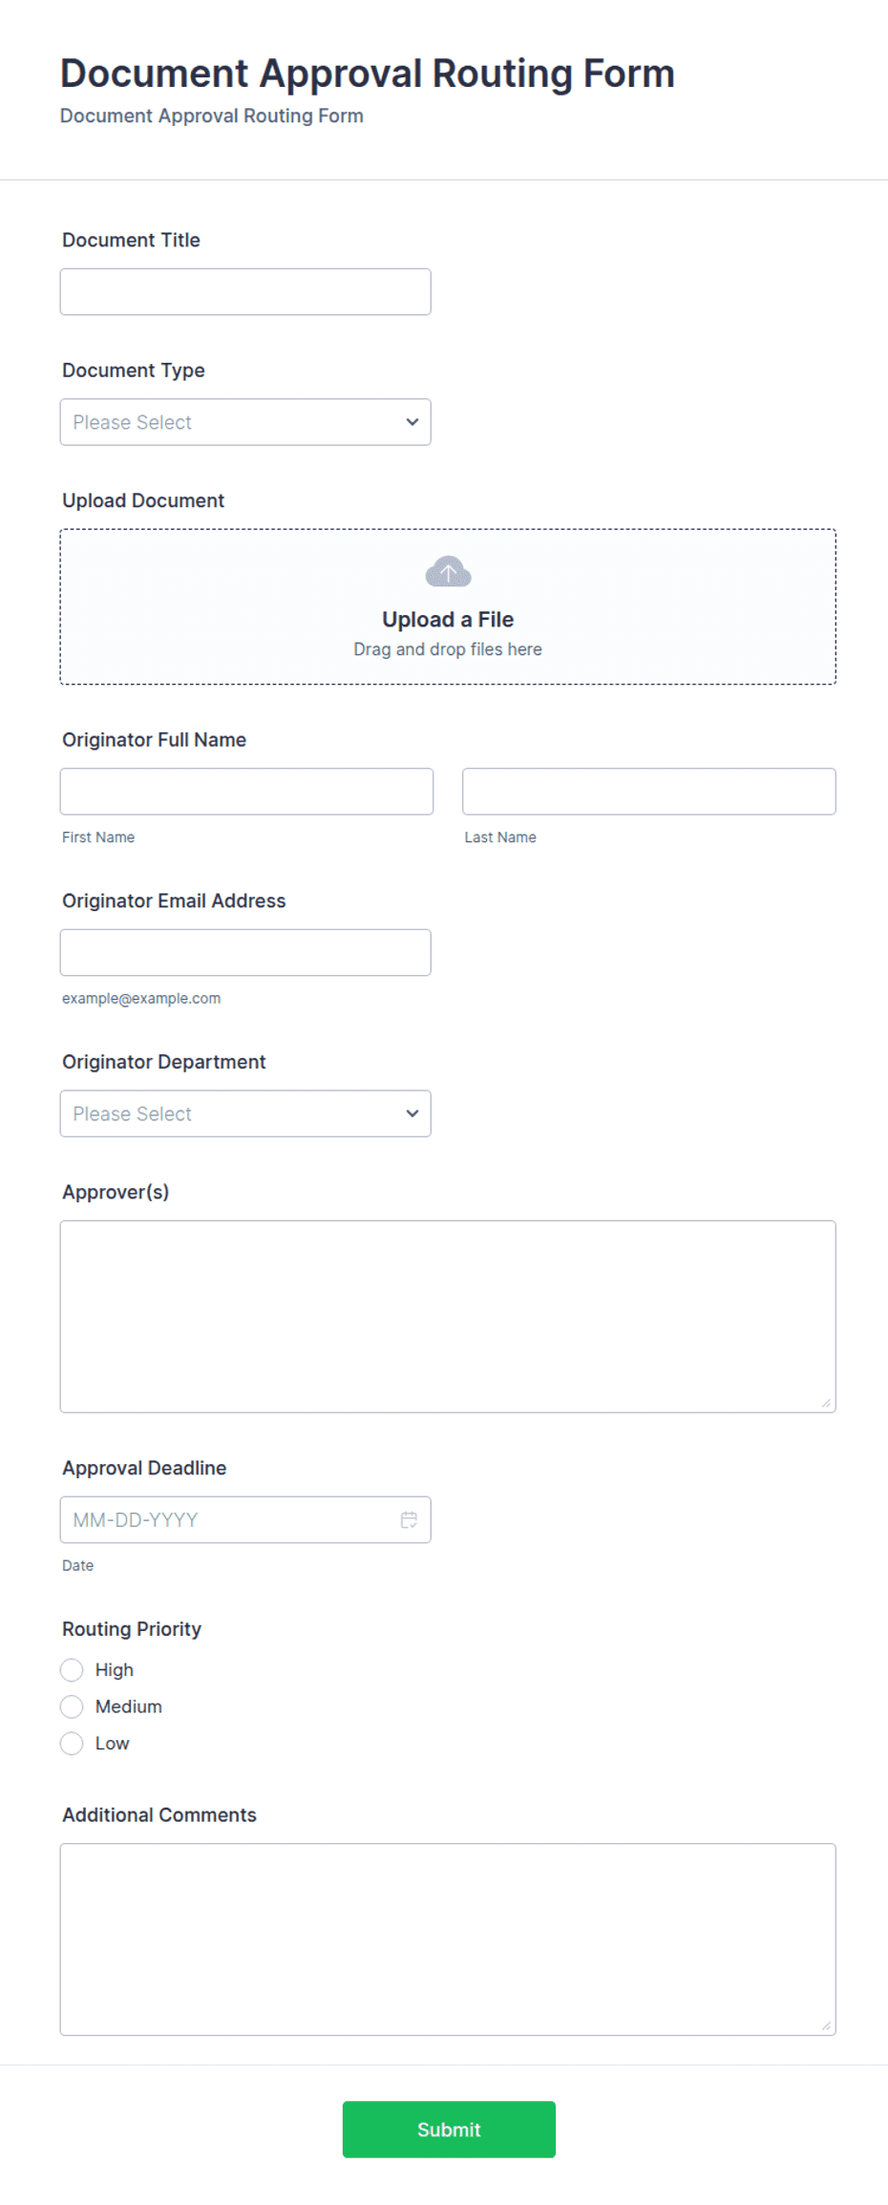This screenshot has height=2205, width=888.
Task: Select the Originator Email Address field
Action: (245, 952)
